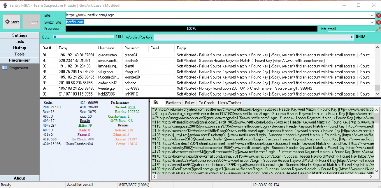Click the Start button with gear icon

coord(11,22)
